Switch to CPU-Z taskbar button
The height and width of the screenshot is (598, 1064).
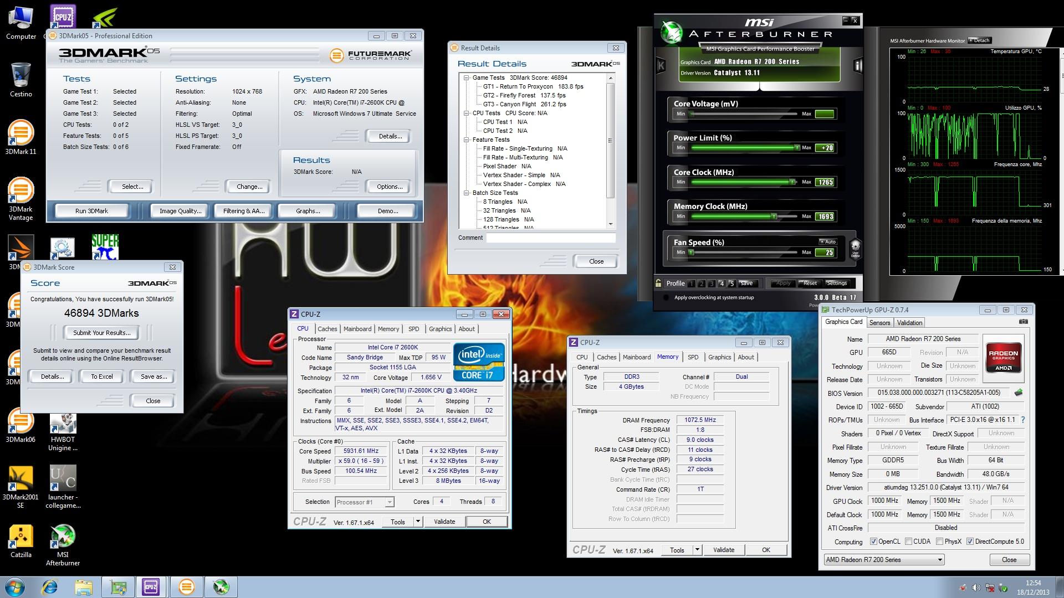click(151, 586)
